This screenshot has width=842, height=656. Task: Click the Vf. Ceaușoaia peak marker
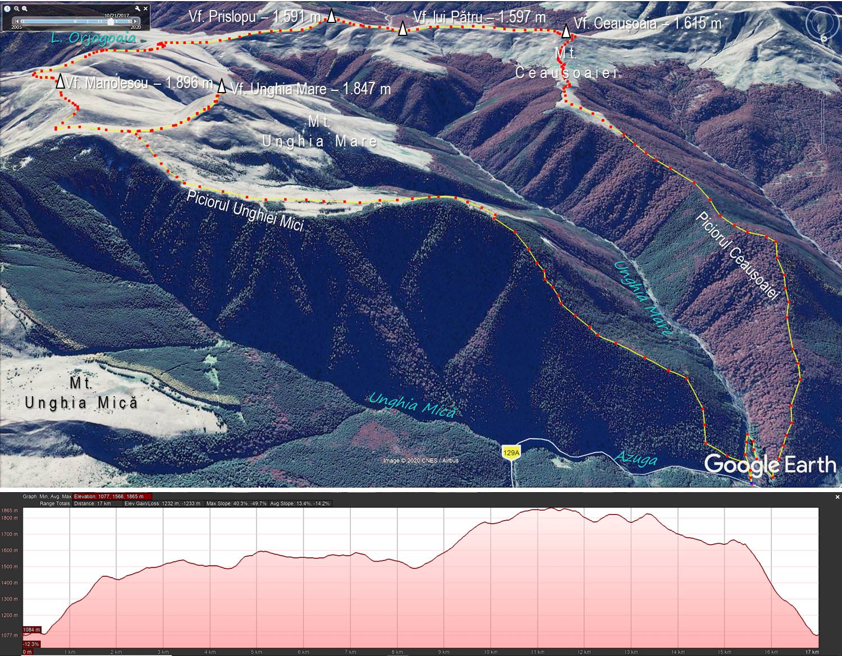point(566,32)
